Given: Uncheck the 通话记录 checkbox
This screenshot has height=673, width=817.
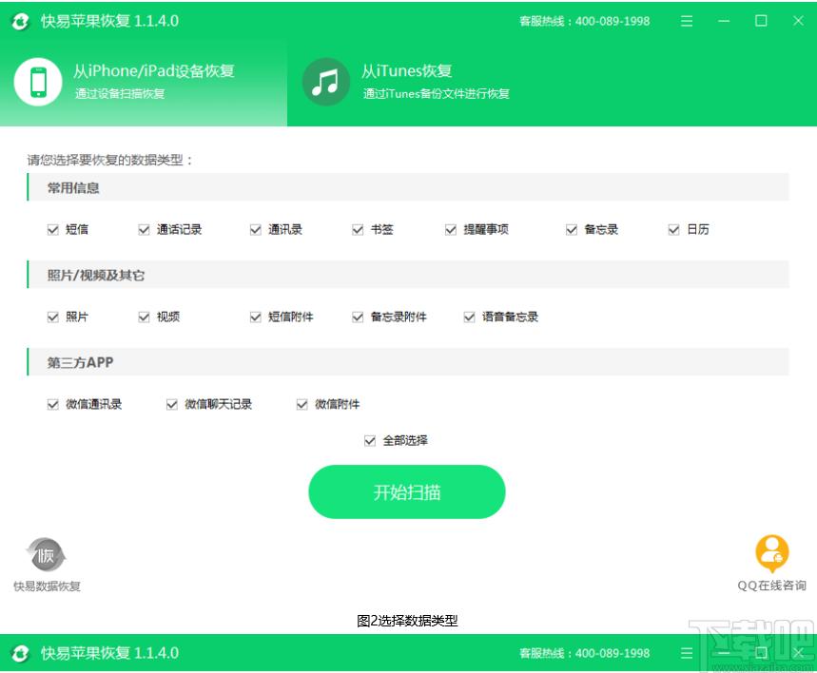Looking at the screenshot, I should (x=144, y=230).
